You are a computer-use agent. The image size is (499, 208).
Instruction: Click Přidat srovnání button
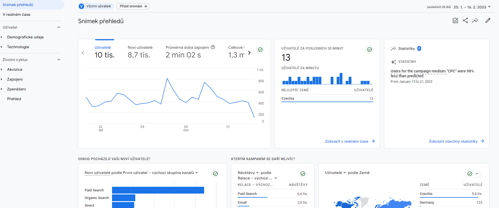pyautogui.click(x=133, y=6)
